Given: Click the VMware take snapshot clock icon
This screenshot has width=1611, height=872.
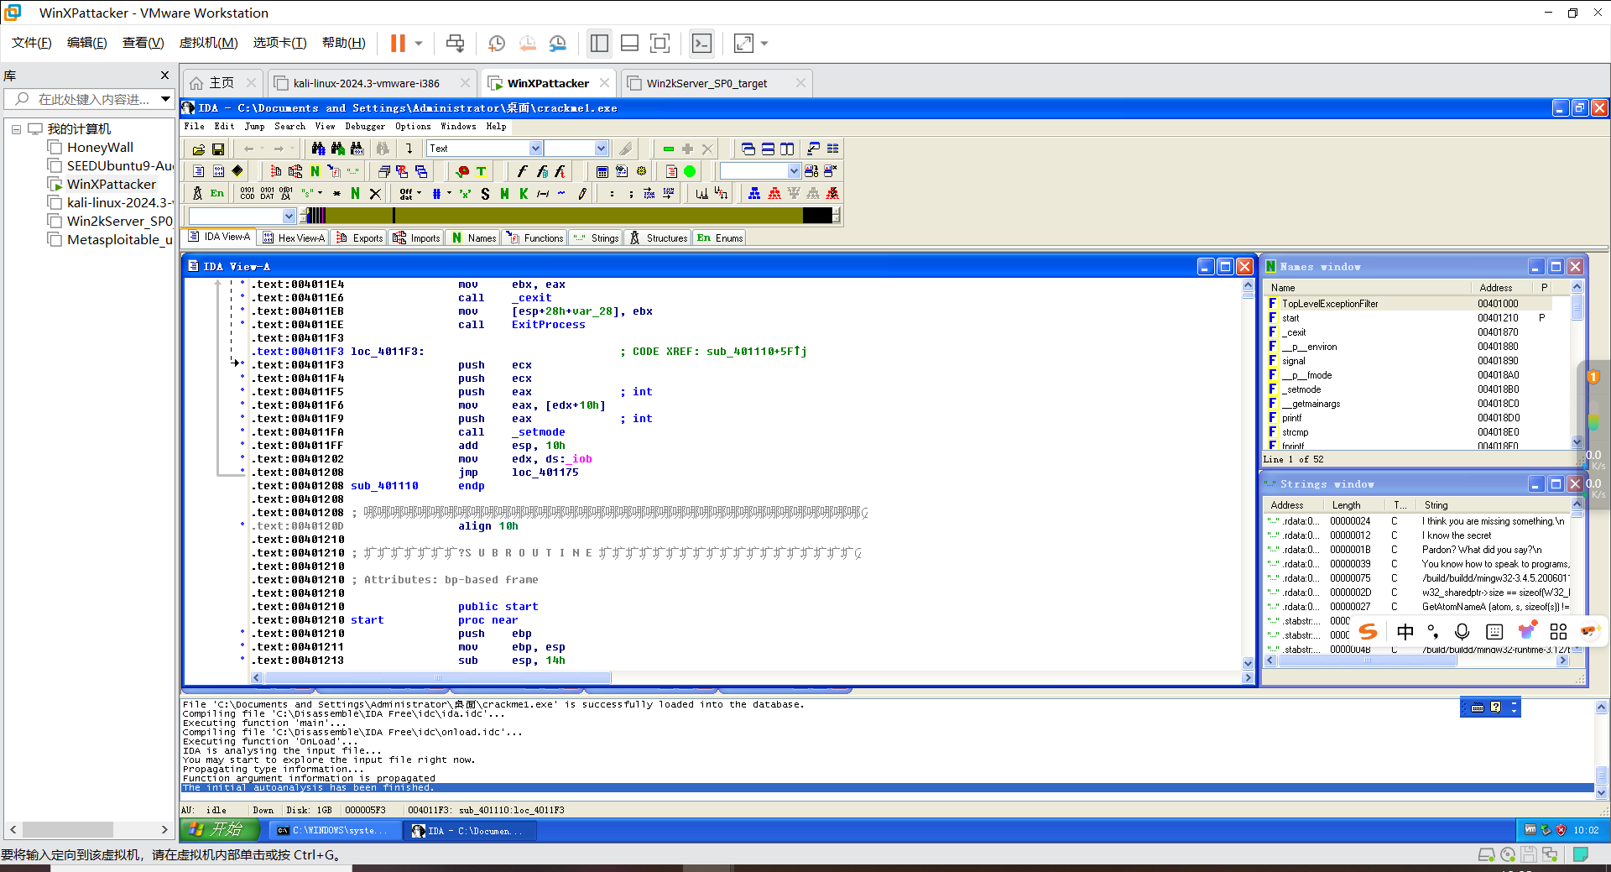Looking at the screenshot, I should (x=496, y=43).
